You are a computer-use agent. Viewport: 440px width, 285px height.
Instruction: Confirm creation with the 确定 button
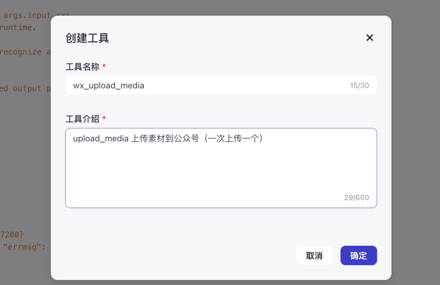point(359,255)
